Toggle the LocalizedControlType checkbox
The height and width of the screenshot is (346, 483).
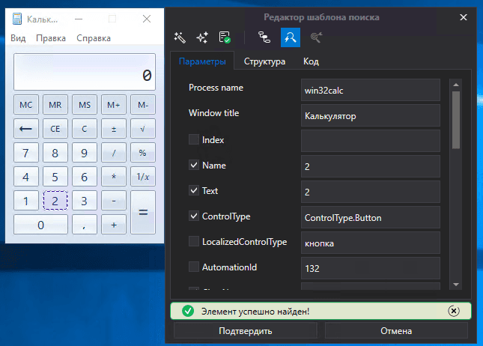click(194, 241)
